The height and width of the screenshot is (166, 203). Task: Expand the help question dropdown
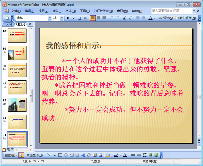[194, 11]
